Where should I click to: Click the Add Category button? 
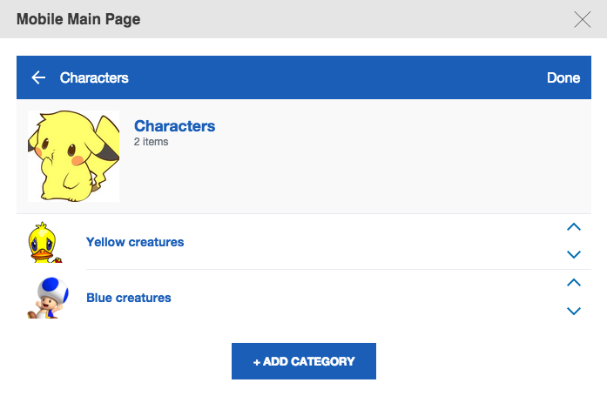pos(304,361)
